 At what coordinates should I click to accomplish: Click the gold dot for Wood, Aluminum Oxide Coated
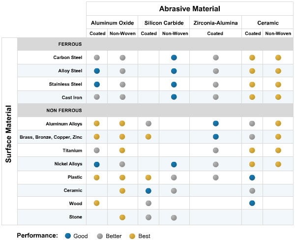pyautogui.click(x=97, y=203)
